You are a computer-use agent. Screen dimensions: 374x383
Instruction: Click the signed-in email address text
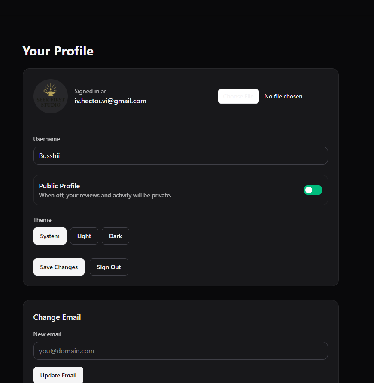click(110, 101)
